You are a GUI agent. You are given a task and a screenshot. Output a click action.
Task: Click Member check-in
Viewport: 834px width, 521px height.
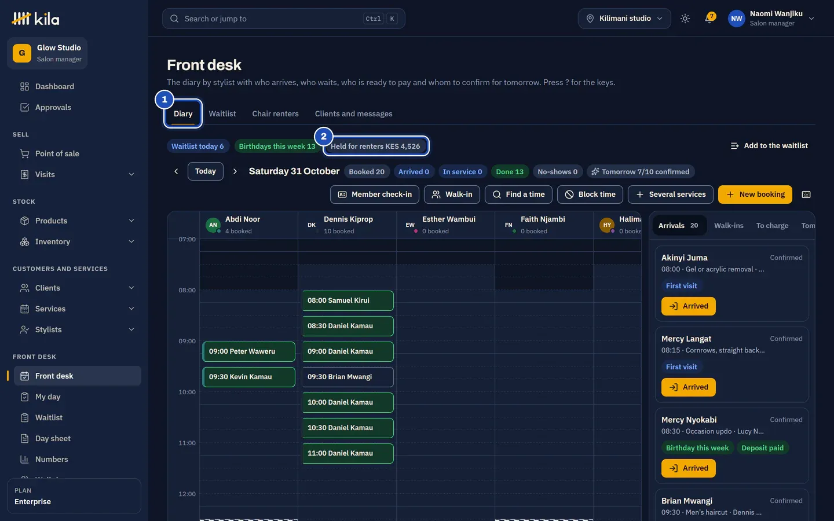coord(375,195)
